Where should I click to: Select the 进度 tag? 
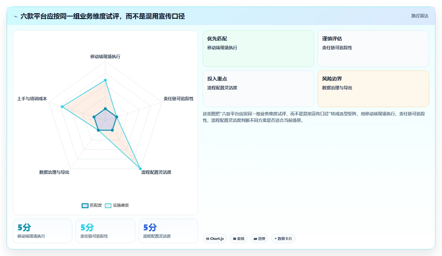tap(259, 239)
